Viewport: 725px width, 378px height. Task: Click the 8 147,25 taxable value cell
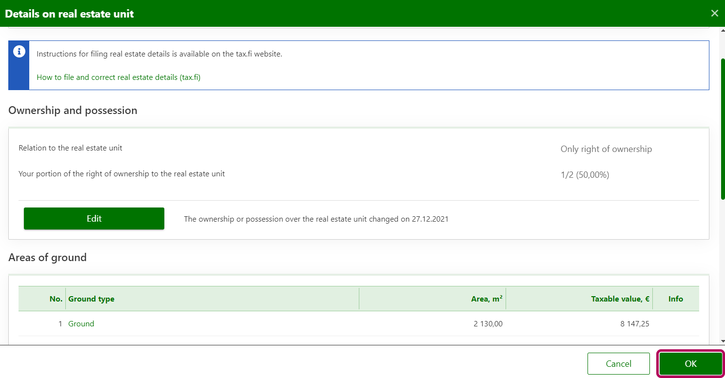coord(634,324)
